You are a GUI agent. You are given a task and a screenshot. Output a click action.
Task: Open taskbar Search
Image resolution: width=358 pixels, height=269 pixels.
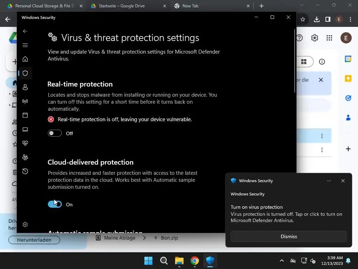[164, 261]
